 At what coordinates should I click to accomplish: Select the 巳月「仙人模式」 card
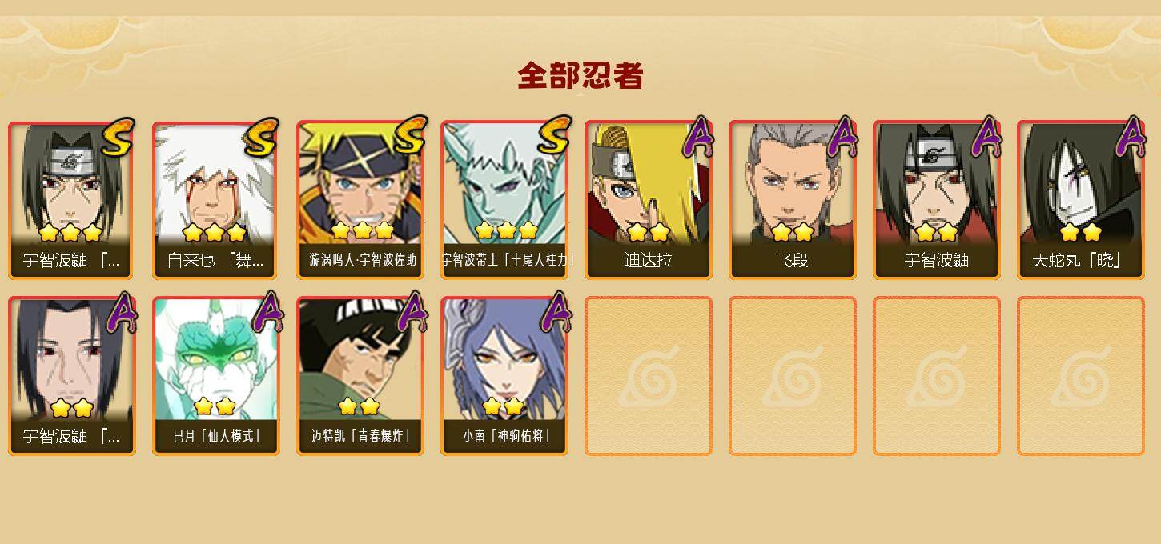(215, 376)
